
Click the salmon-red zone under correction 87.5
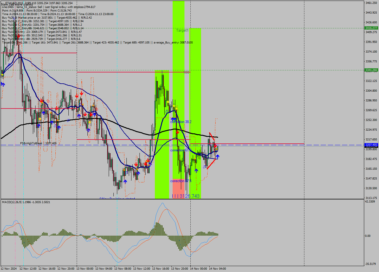[179, 189]
